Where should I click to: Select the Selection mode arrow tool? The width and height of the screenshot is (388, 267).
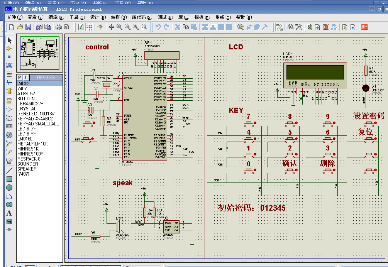coord(9,40)
